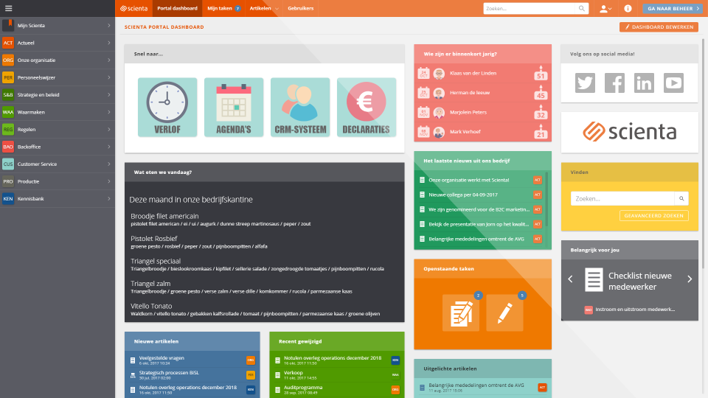
Task: Click Geavanceerd zoeken button
Action: point(654,216)
